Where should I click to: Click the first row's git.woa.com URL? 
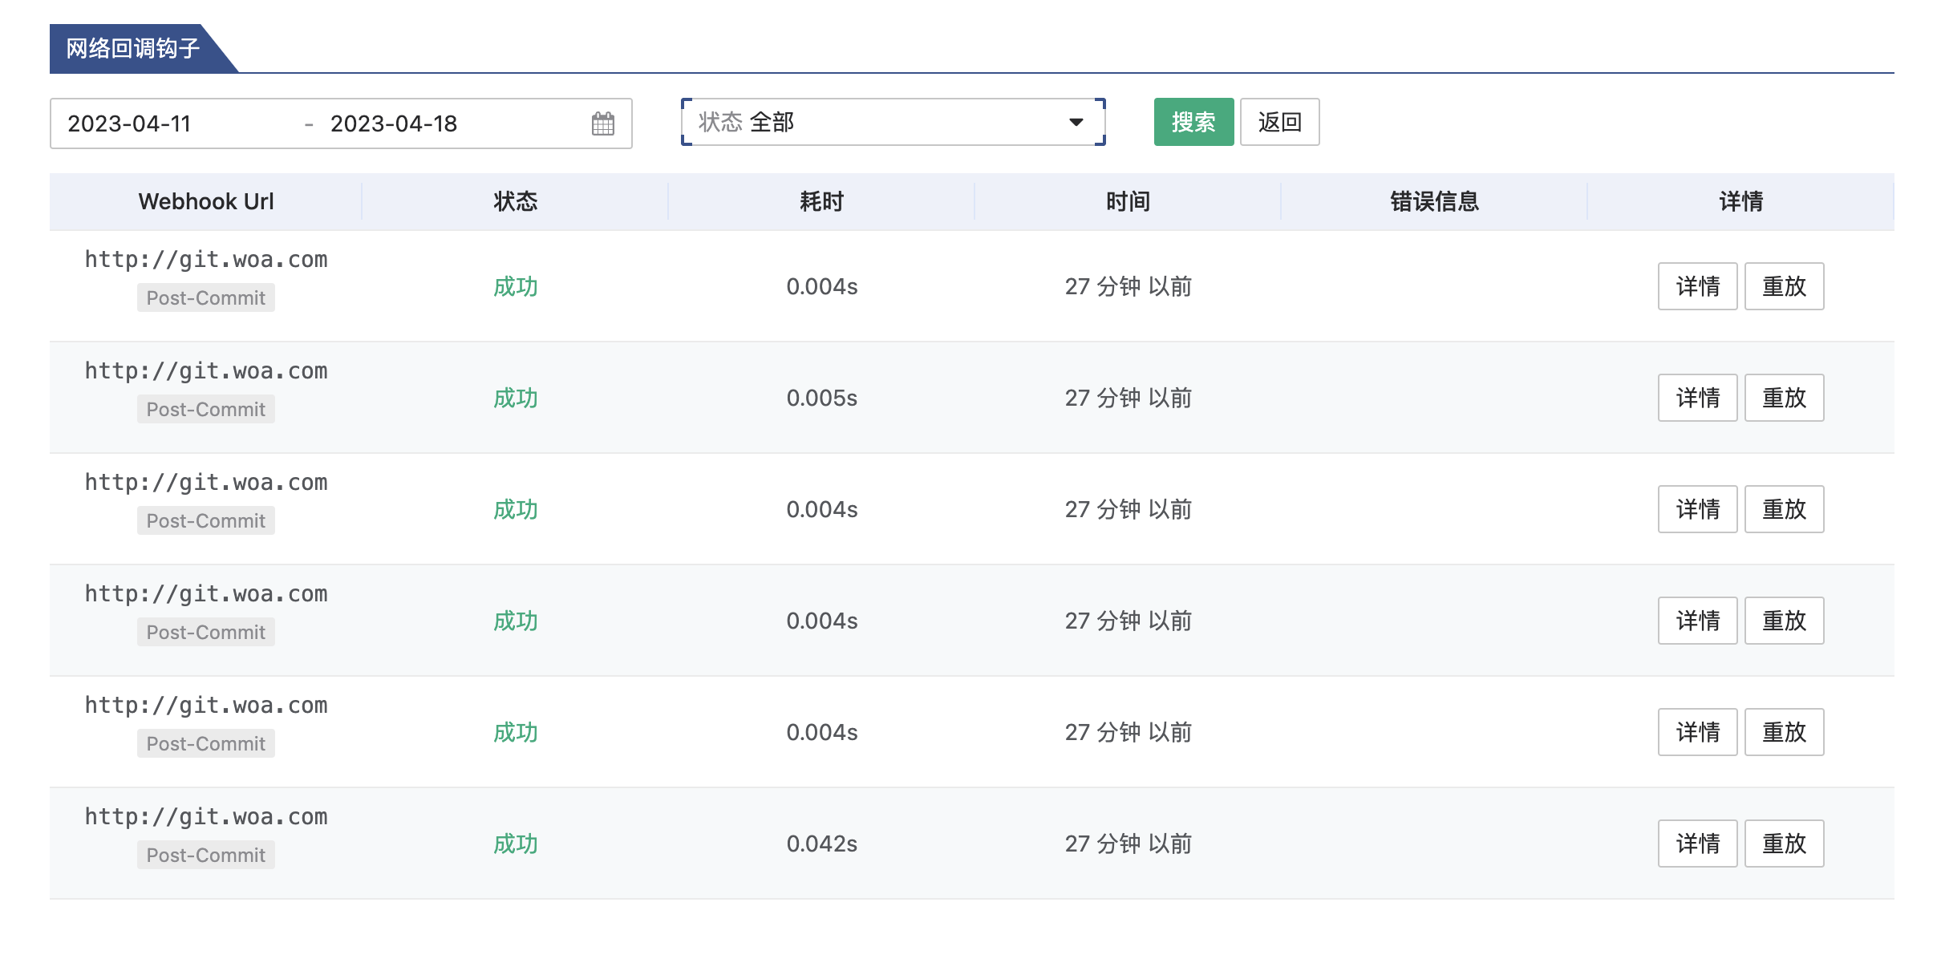pyautogui.click(x=206, y=259)
